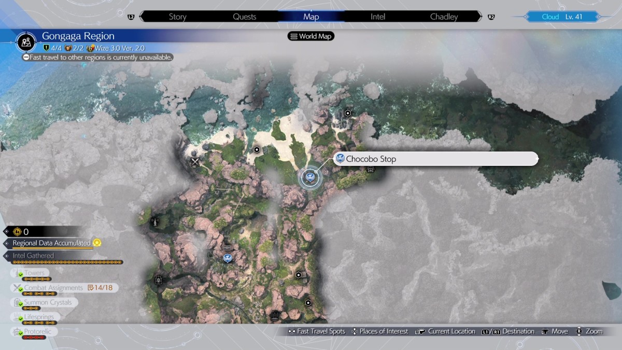The width and height of the screenshot is (622, 350).
Task: Select the hexagon marker on the beach
Action: pos(257,149)
